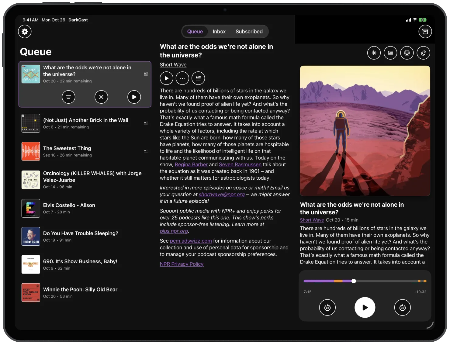Skip back 15 seconds

(327, 308)
